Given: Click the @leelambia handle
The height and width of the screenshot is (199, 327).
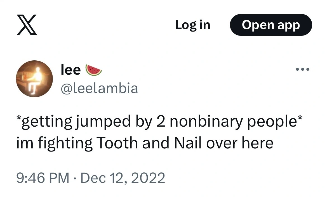Looking at the screenshot, I should (100, 88).
